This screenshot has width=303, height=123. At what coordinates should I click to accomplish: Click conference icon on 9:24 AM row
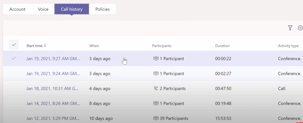coord(156,73)
